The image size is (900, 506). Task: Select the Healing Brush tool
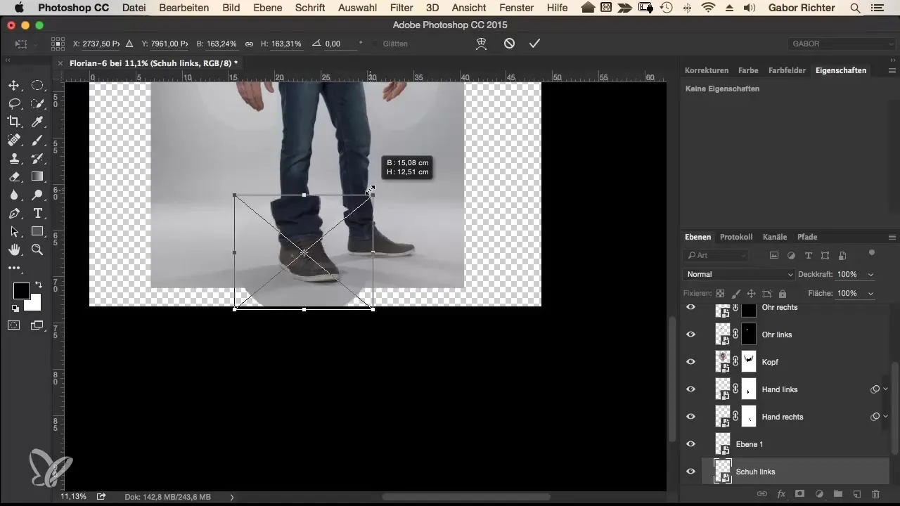click(x=13, y=140)
